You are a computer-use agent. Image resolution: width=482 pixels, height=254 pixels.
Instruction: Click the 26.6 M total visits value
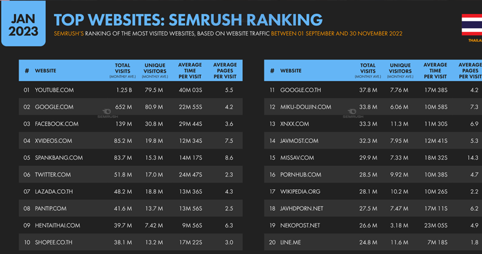pyautogui.click(x=368, y=226)
